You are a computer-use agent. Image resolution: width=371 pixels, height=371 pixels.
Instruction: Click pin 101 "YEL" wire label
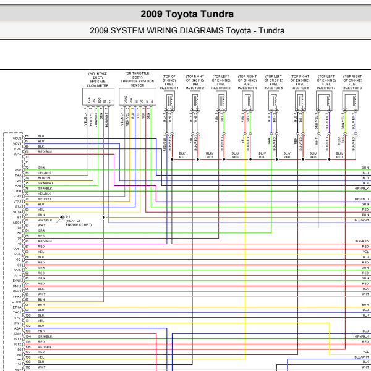coord(41,320)
